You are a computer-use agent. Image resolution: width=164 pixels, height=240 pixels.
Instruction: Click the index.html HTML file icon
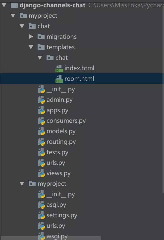59,68
